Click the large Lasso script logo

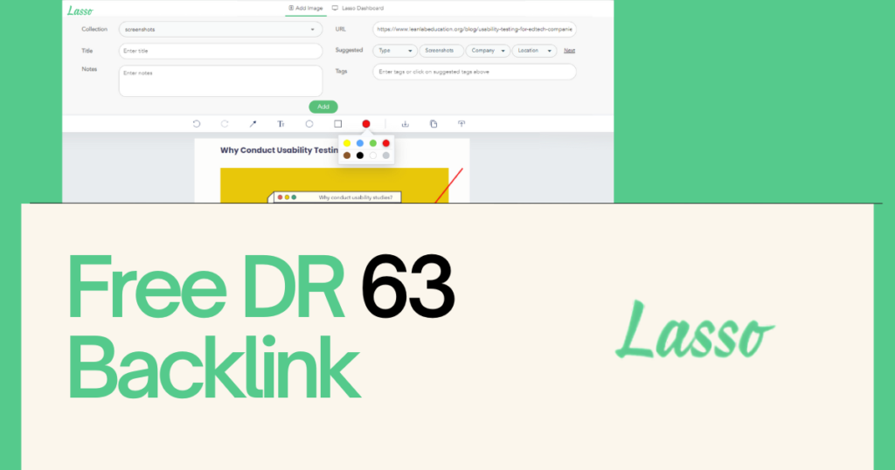pos(695,330)
